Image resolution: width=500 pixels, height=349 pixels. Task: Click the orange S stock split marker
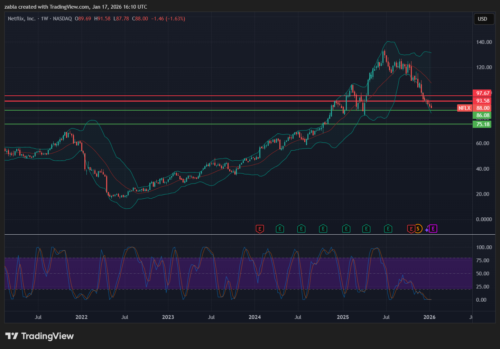418,229
